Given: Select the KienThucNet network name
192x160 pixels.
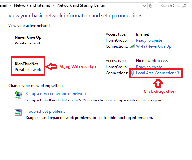Looking at the screenshot, I should (x=26, y=64).
